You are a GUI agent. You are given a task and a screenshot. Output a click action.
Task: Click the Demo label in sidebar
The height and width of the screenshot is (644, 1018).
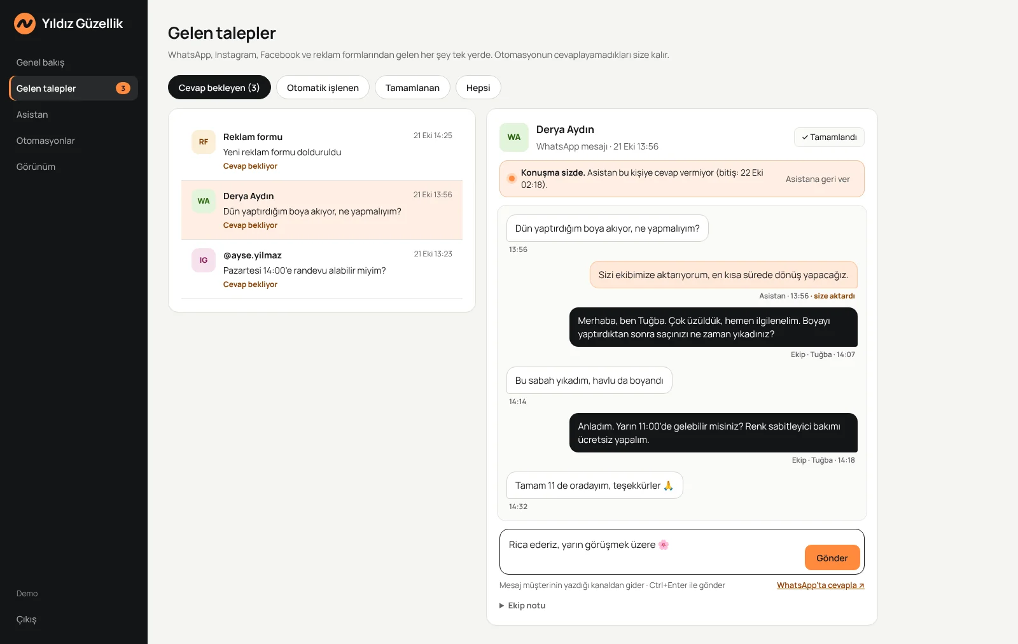click(27, 594)
